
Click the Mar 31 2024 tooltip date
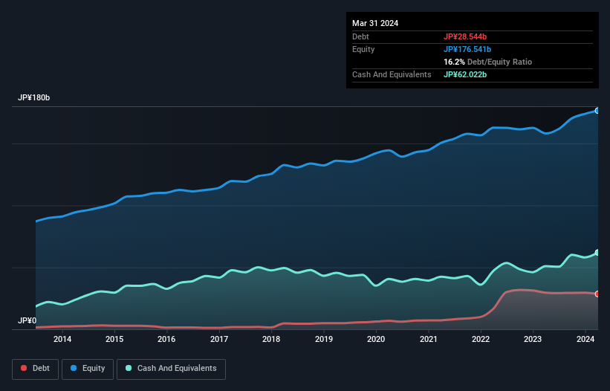click(375, 23)
